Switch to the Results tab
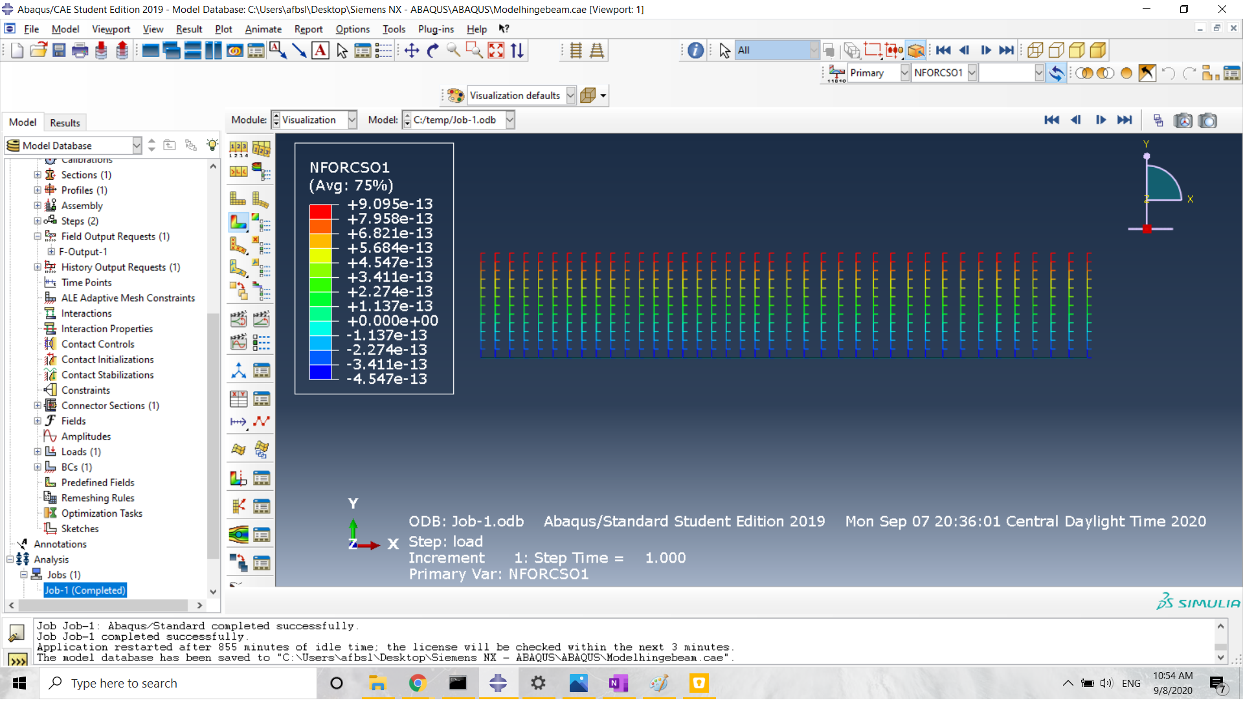This screenshot has width=1243, height=707. pos(65,123)
